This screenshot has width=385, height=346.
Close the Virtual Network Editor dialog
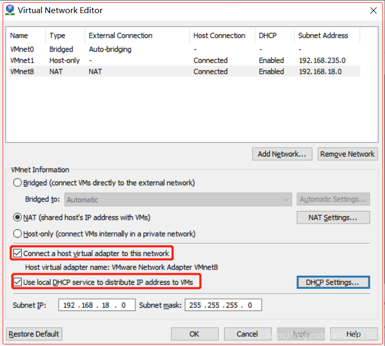pyautogui.click(x=373, y=10)
